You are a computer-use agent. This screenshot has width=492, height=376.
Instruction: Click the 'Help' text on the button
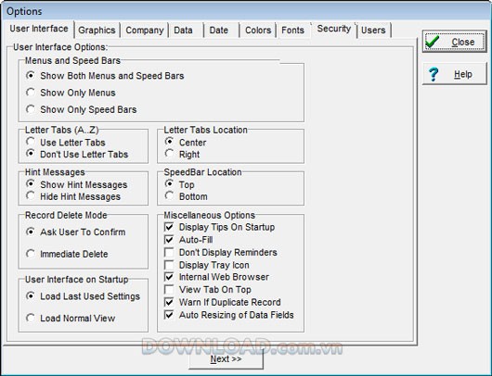[463, 74]
